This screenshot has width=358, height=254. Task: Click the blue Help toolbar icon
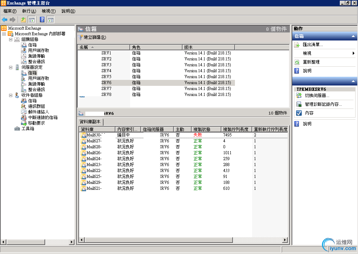tap(42, 20)
